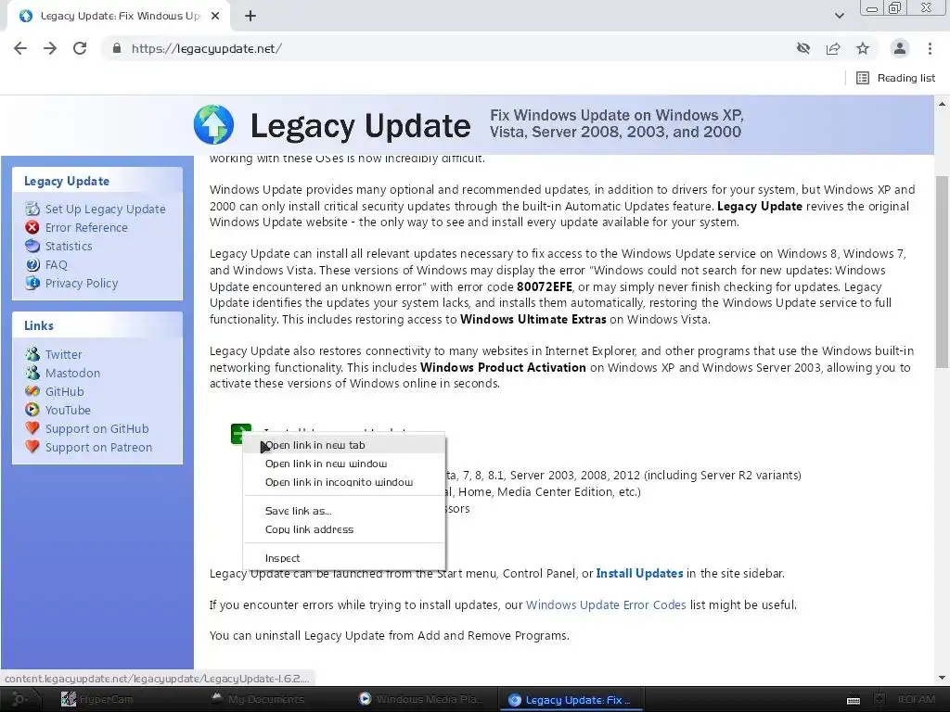Open the profile avatar button

tap(900, 48)
